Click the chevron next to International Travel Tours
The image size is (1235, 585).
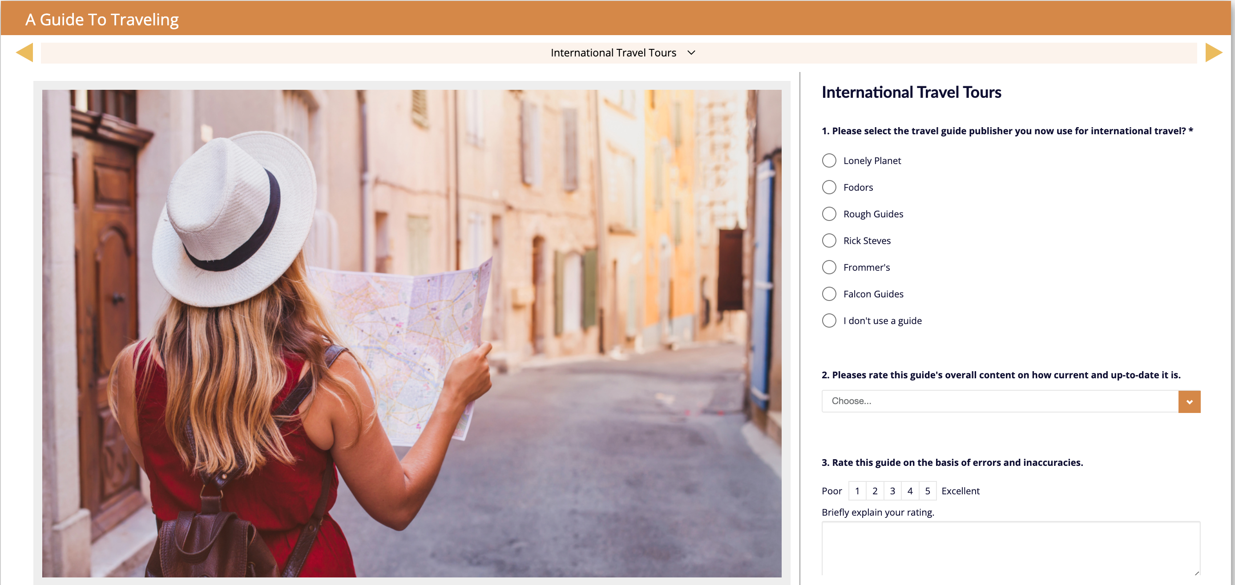click(x=691, y=53)
